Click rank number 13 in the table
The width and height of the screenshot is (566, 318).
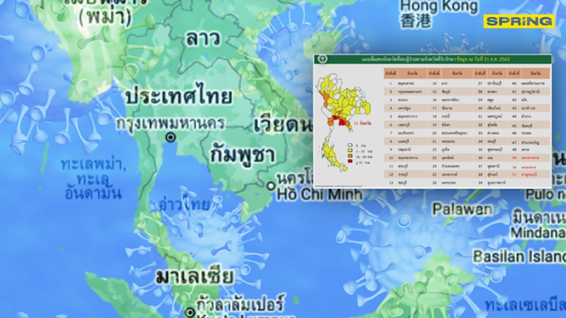pos(390,183)
